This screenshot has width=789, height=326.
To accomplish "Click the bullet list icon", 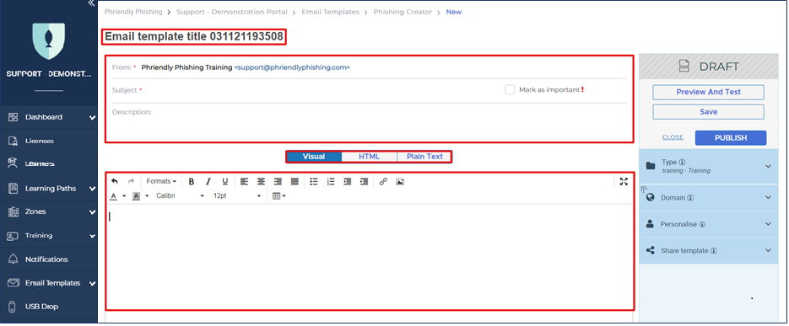I will tap(313, 181).
